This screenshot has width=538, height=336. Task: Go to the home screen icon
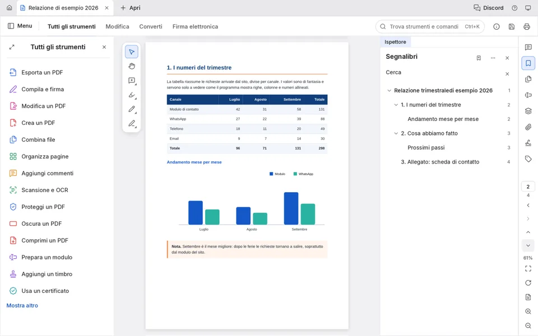click(x=10, y=7)
